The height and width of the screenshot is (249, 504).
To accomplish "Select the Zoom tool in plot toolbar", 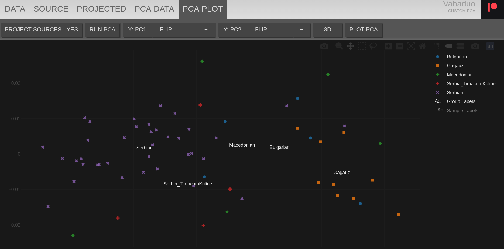I will tap(339, 46).
